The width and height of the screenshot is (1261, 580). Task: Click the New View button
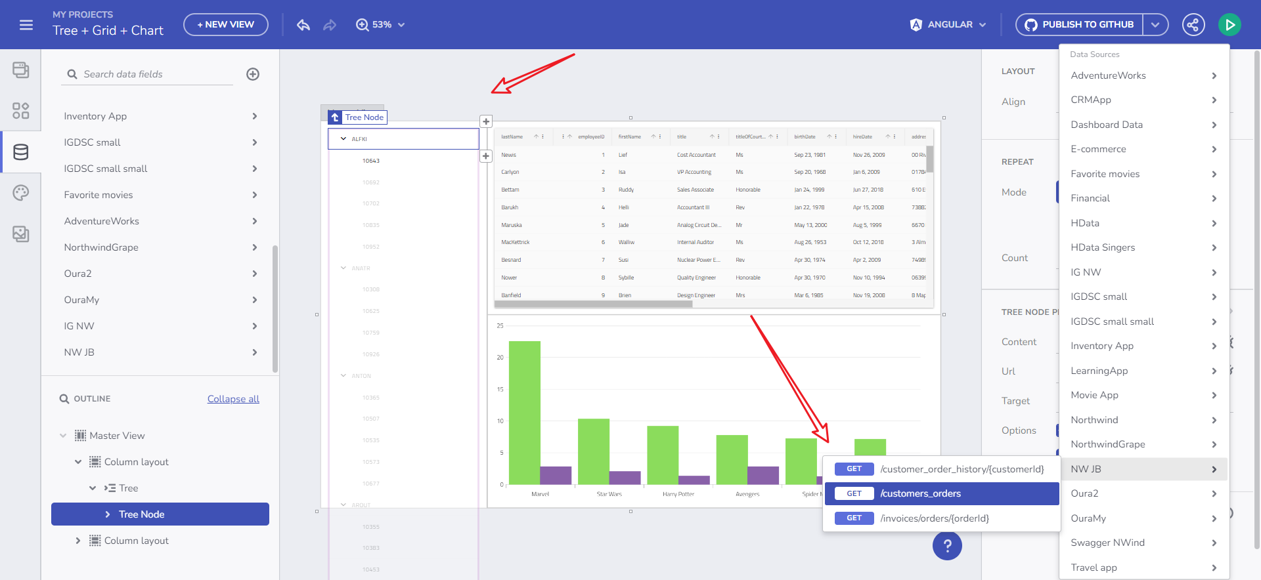click(x=225, y=25)
